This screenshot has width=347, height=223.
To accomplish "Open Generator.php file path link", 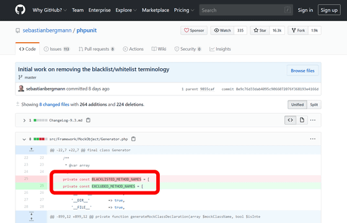I will (x=89, y=139).
